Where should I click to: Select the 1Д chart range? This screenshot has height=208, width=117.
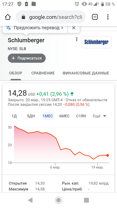14,116
